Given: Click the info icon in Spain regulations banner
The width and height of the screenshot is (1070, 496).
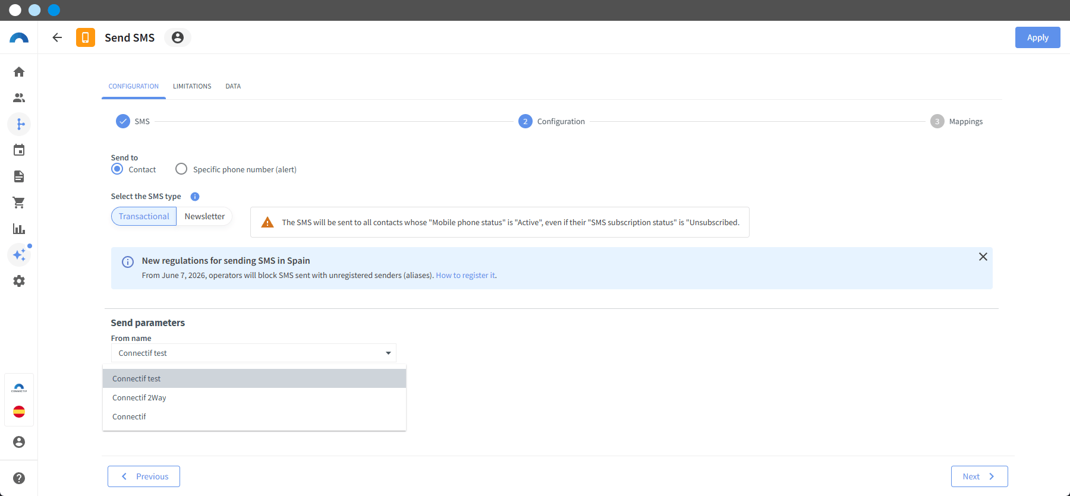Looking at the screenshot, I should tap(128, 262).
